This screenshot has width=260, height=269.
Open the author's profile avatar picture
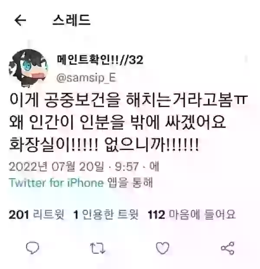pos(28,68)
